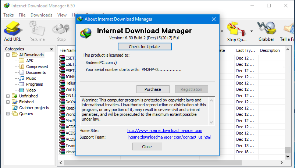Select the MacP download row
Image resolution: width=295 pixels, height=168 pixels.
click(67, 121)
